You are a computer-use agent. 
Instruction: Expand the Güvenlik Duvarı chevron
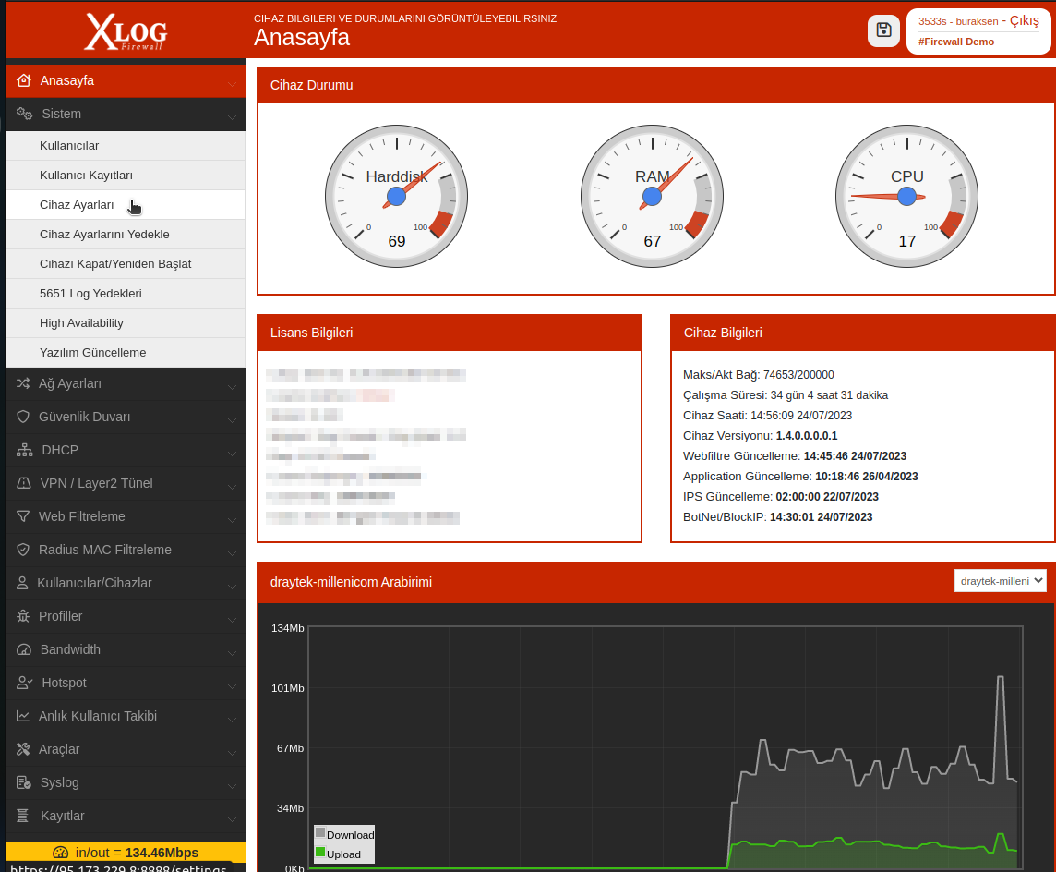coord(232,419)
